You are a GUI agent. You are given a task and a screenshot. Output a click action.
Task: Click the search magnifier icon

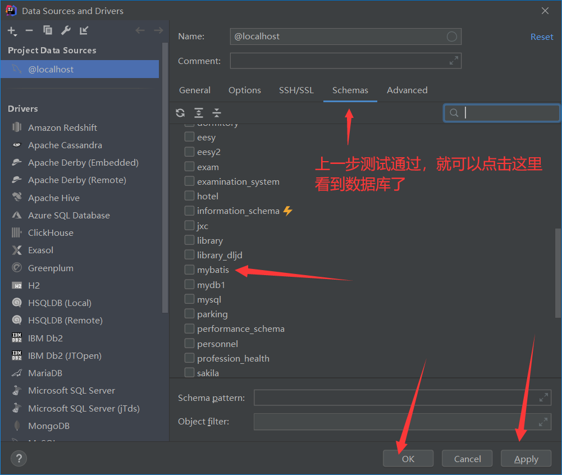coord(454,113)
